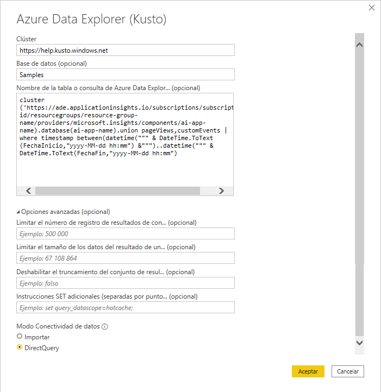
Task: Click the info icon beside Modo Conectividad de datos
Action: pos(105,326)
